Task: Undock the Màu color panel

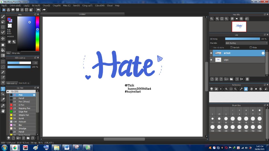Action: pos(35,14)
